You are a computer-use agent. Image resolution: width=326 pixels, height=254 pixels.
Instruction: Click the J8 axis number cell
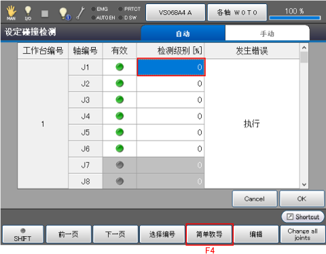[86, 181]
